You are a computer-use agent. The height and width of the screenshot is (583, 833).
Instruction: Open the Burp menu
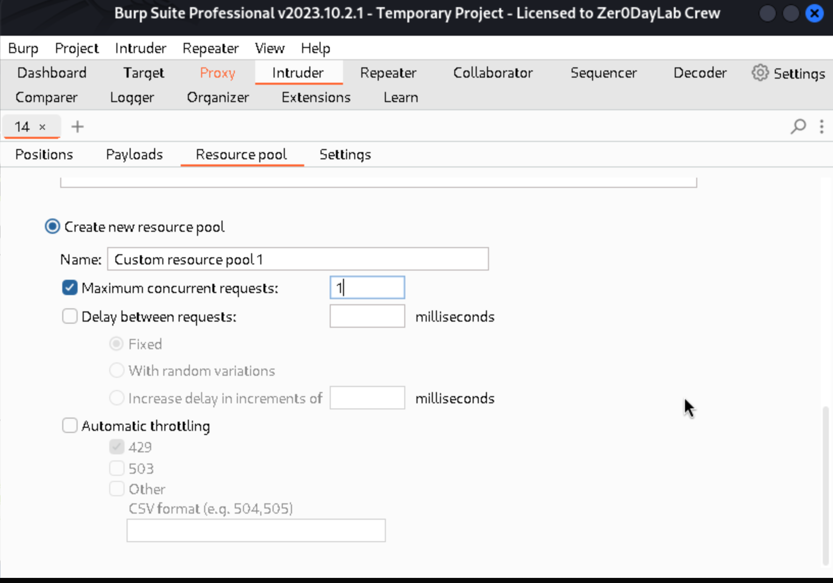(x=23, y=48)
